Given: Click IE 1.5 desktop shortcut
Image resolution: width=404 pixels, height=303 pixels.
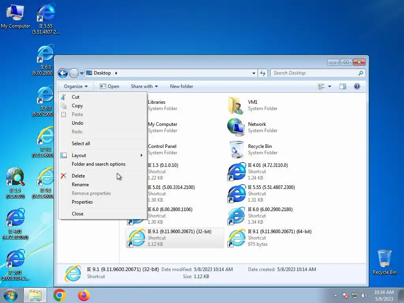Looking at the screenshot, I should click(15, 183).
